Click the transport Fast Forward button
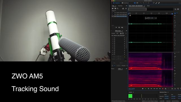The image size is (181, 102). [157, 89]
